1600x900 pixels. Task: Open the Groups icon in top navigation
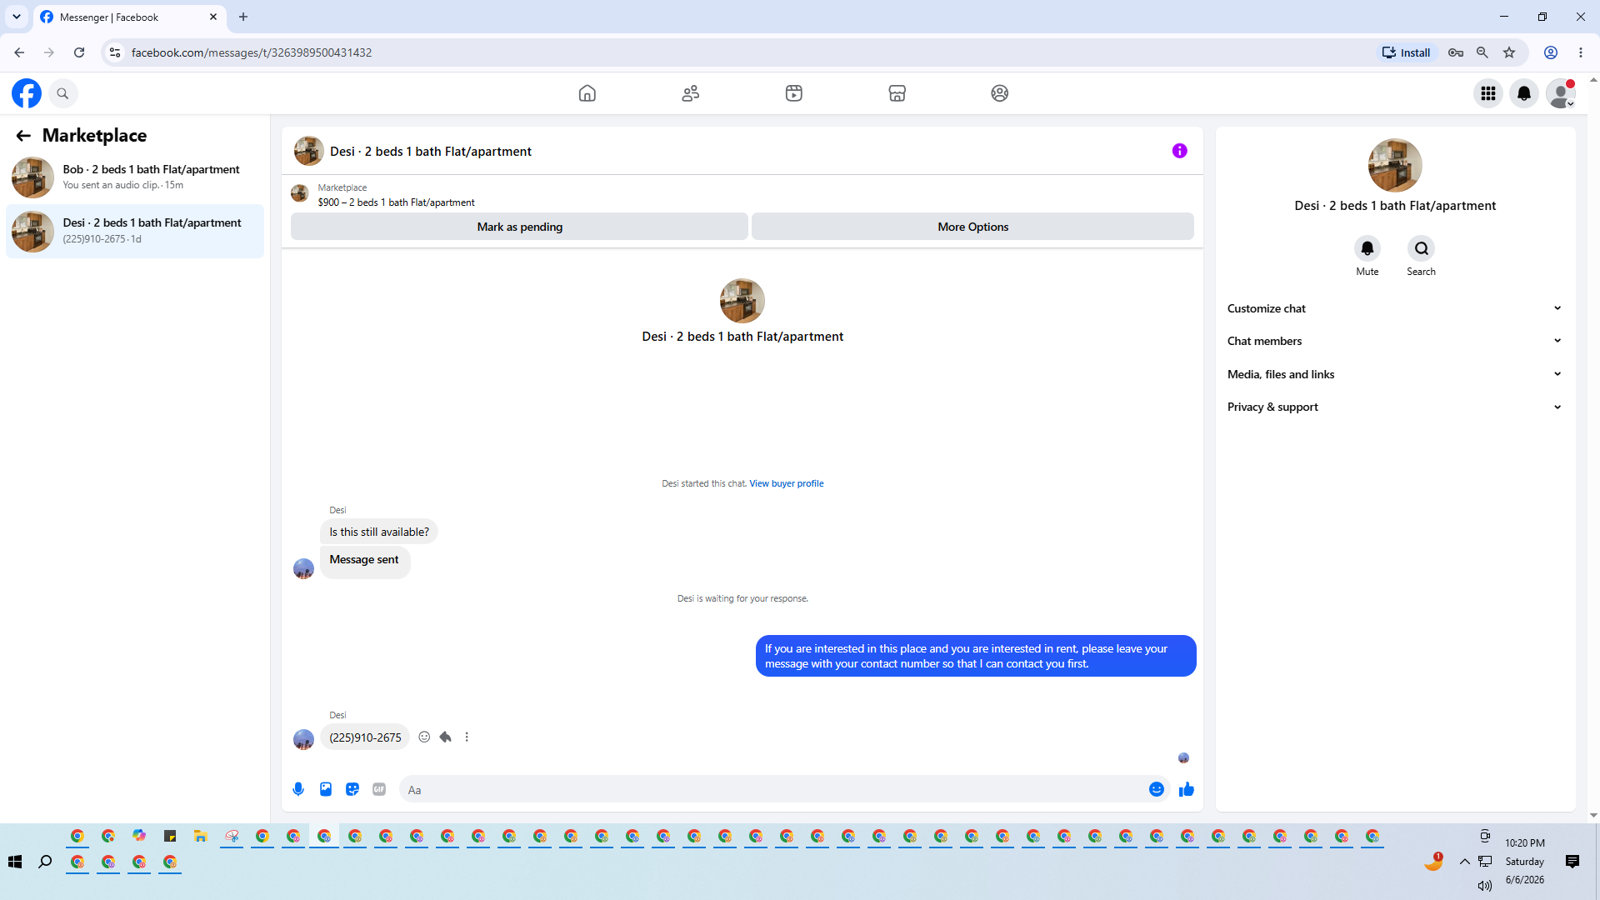(x=1000, y=93)
